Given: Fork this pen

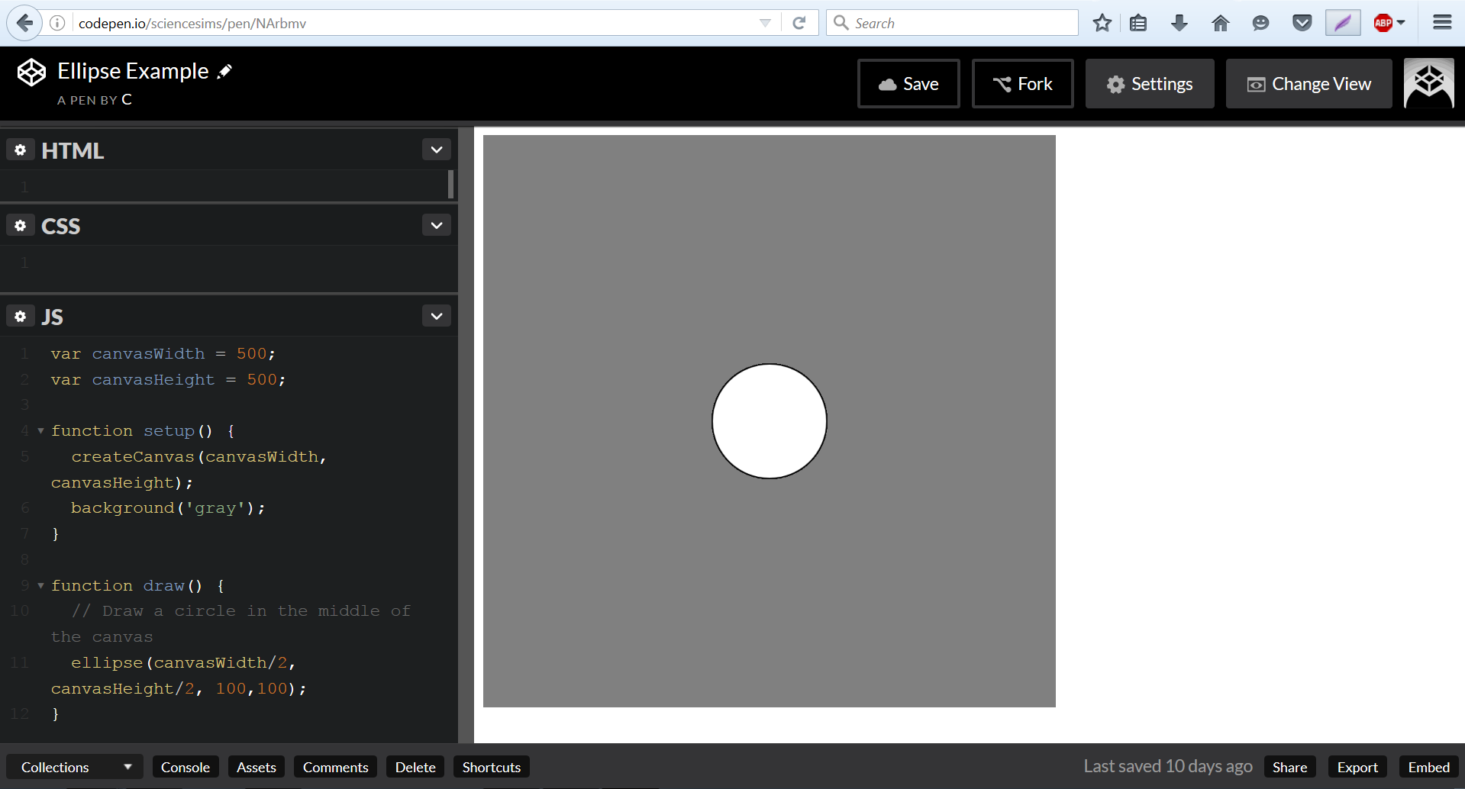Looking at the screenshot, I should click(1022, 84).
